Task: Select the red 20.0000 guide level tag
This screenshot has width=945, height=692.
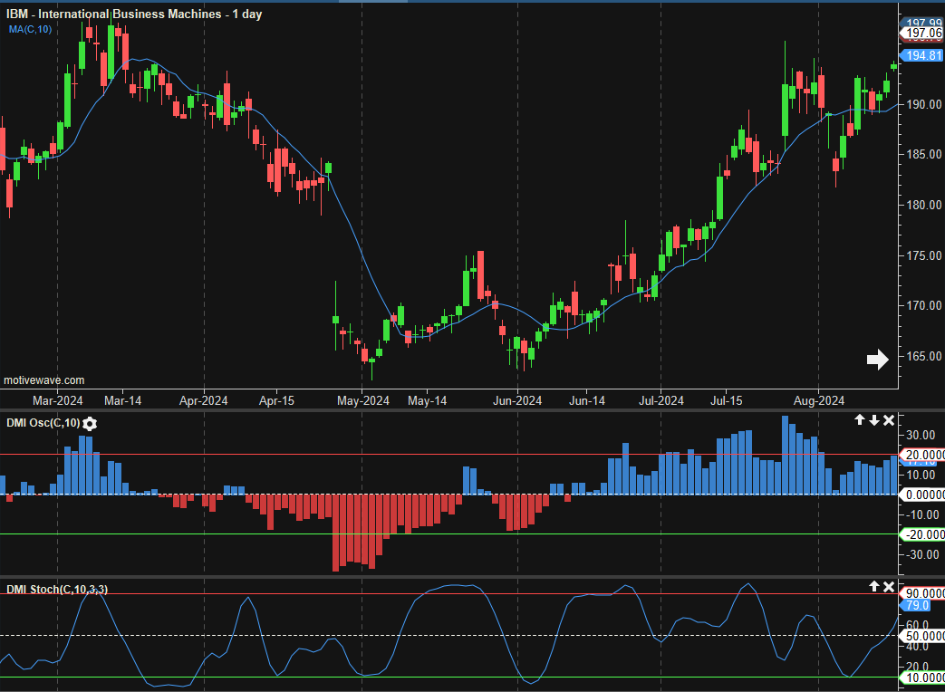Action: (921, 455)
